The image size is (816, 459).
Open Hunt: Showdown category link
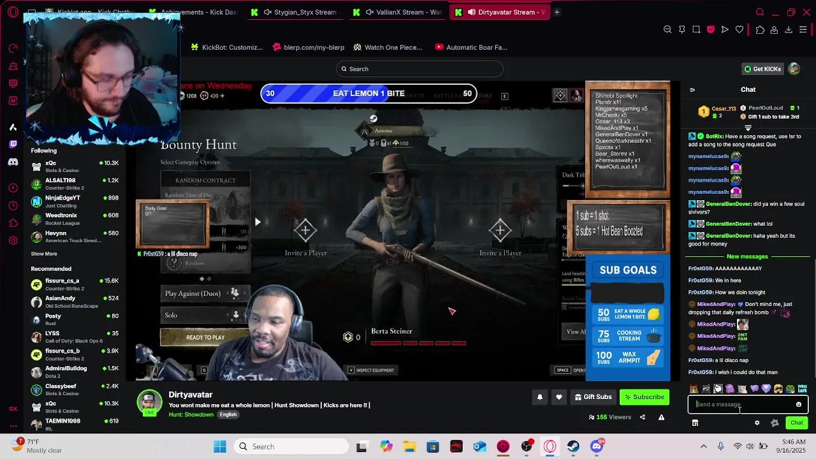[x=191, y=414]
